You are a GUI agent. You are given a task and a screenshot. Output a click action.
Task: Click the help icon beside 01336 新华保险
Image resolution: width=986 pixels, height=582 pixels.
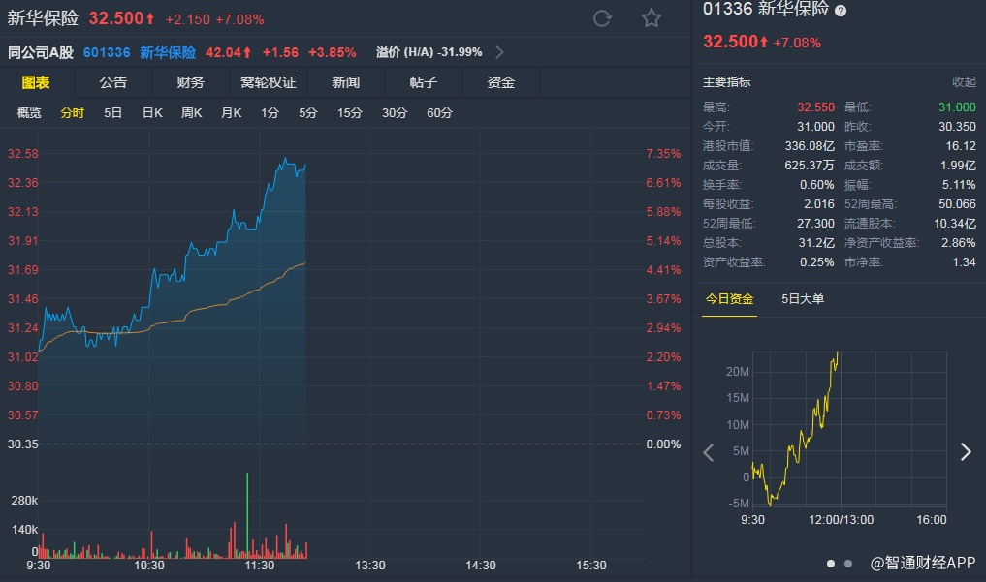[x=841, y=11]
